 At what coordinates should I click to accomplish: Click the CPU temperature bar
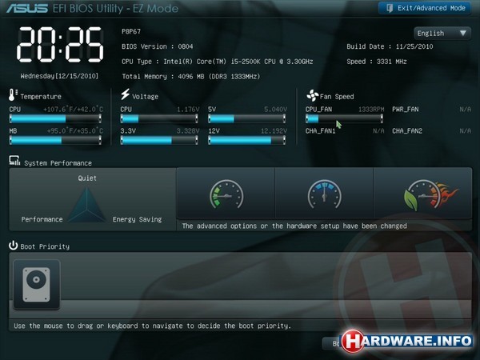tap(55, 118)
